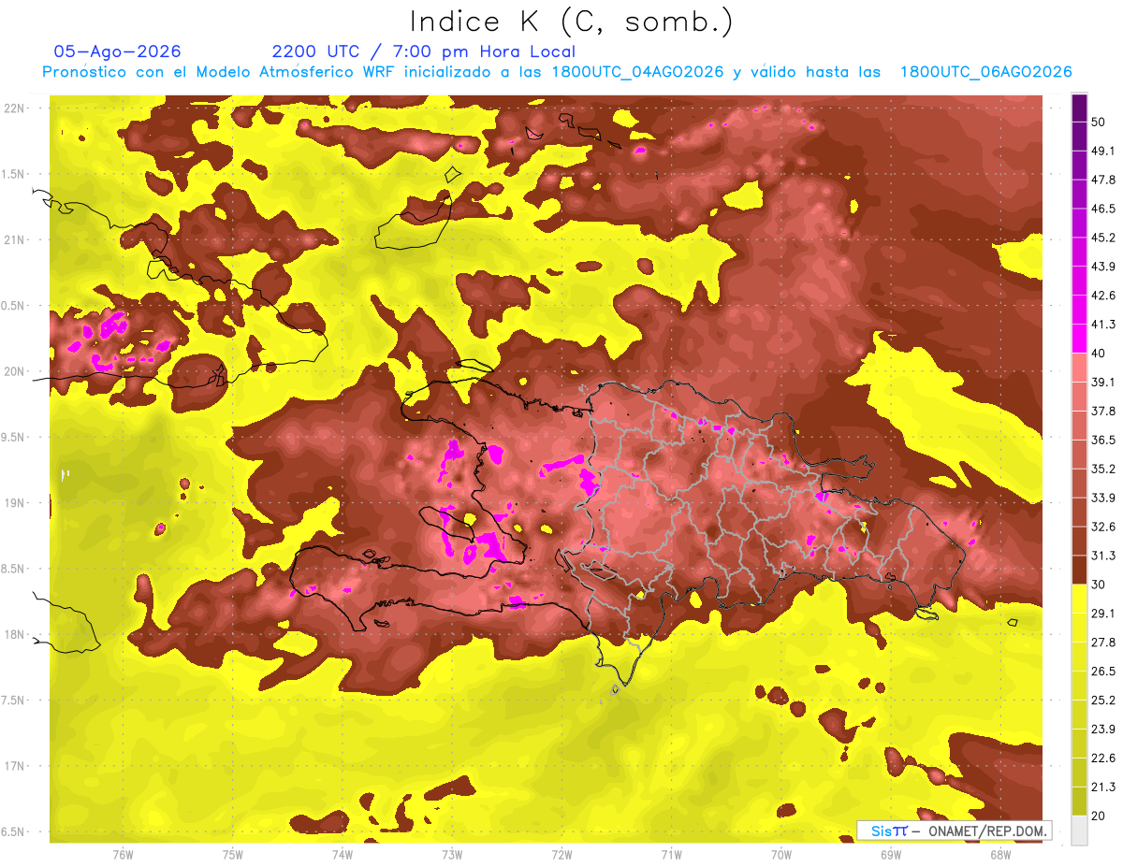Click the legend value "29.1"
The height and width of the screenshot is (867, 1123).
(x=1103, y=614)
